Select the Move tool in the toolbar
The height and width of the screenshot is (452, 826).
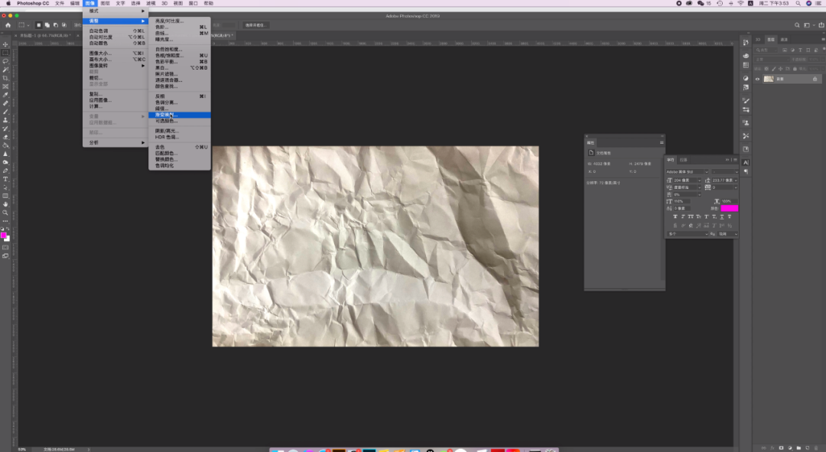5,44
